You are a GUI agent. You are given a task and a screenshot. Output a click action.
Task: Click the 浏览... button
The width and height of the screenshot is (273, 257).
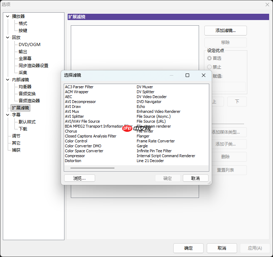pos(80,178)
